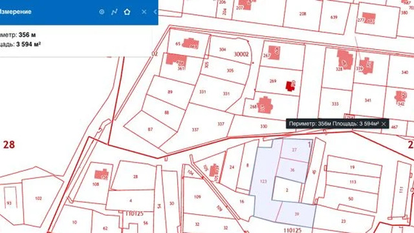414x233 pixels.
Task: Select parcel labeled 30
Action: (x=171, y=203)
